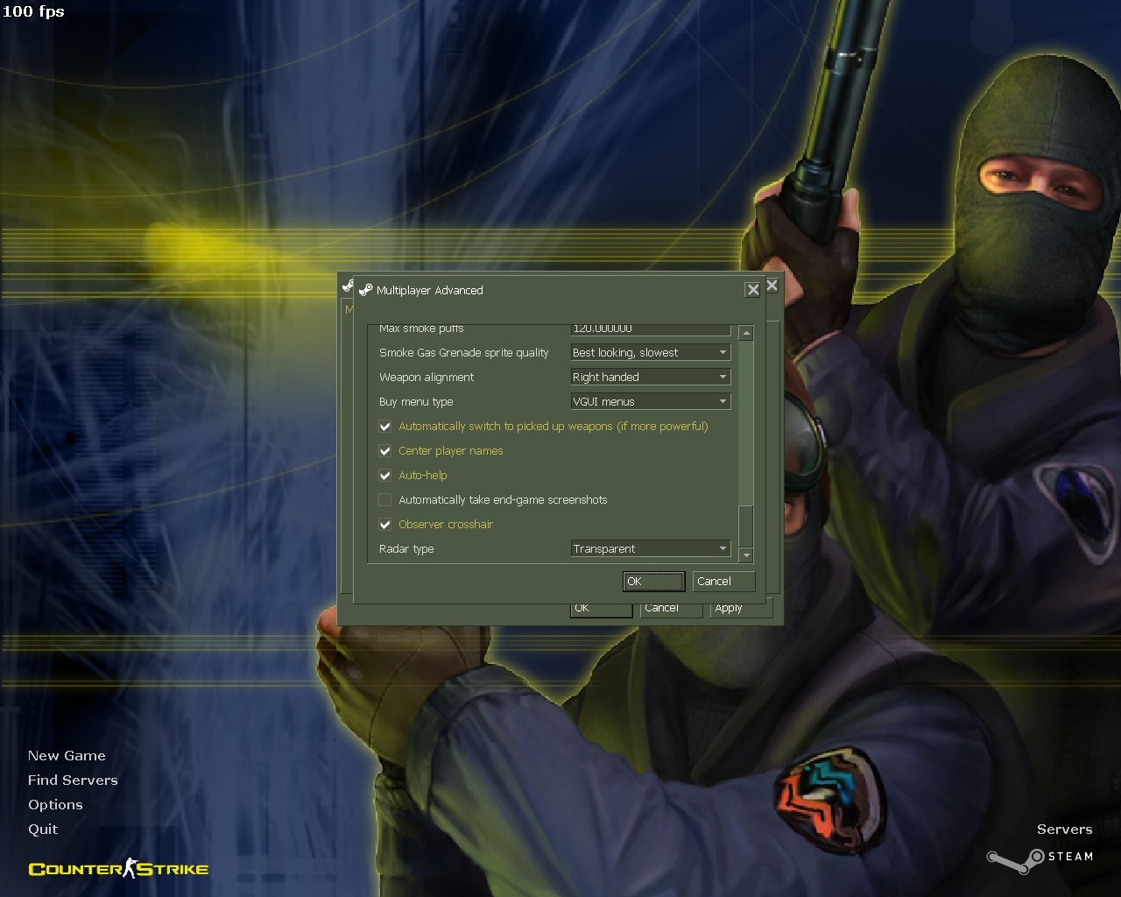Open the Radar type dropdown
The height and width of the screenshot is (897, 1121).
tap(651, 548)
